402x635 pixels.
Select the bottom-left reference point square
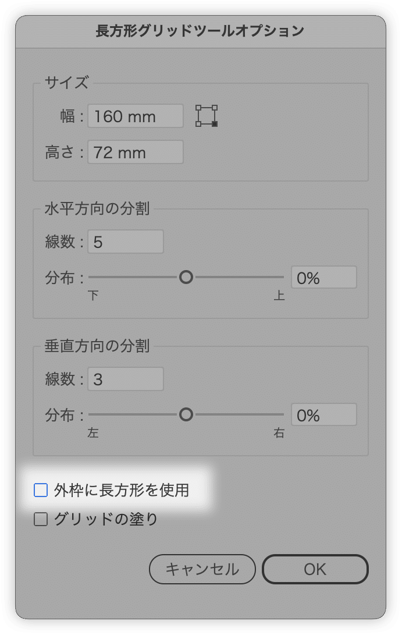(198, 124)
